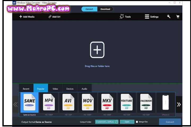Screen dimensions: 191x127
Task: Click the Add Media button
Action: 27,17
